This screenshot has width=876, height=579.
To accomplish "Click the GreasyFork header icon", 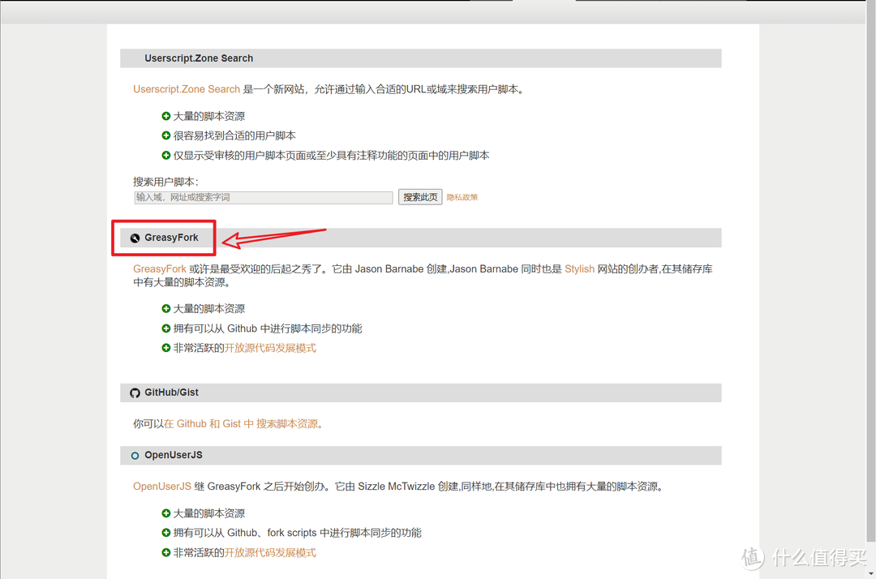I will [135, 238].
